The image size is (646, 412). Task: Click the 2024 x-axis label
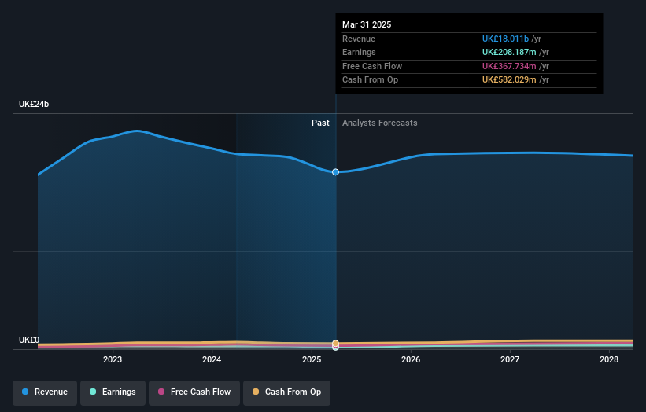[x=212, y=360]
